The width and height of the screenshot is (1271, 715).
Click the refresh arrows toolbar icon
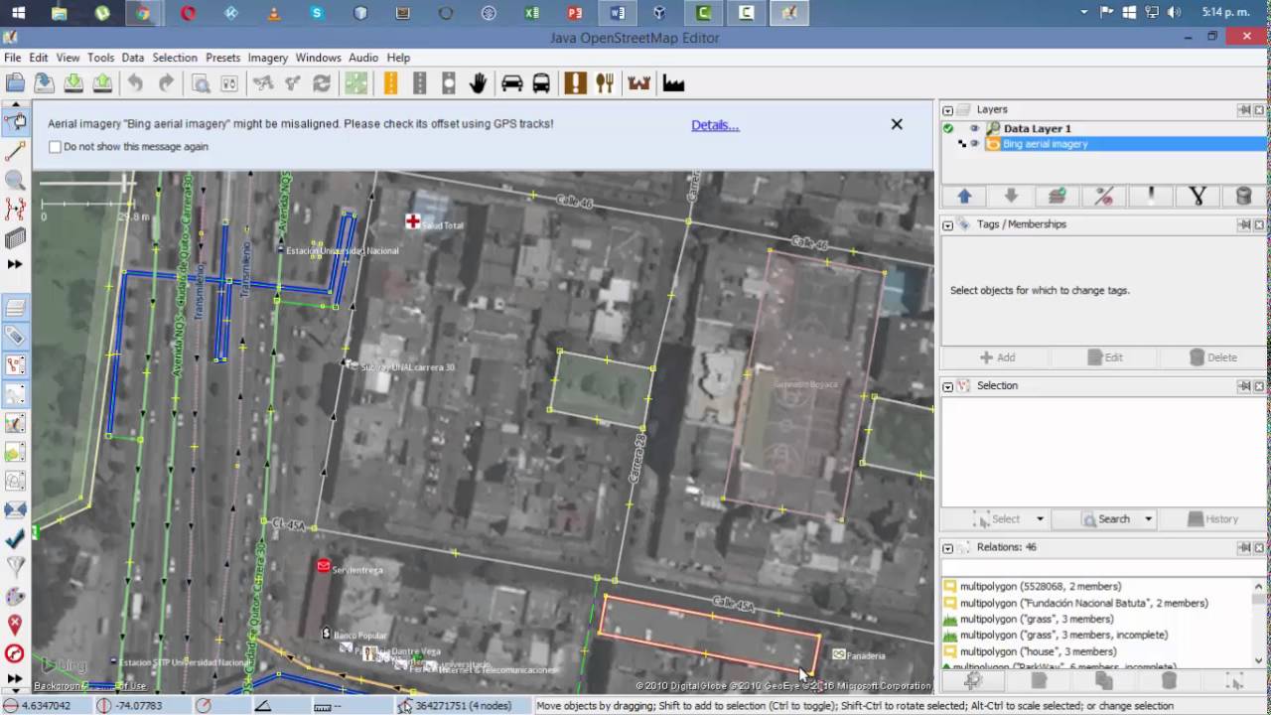point(321,83)
